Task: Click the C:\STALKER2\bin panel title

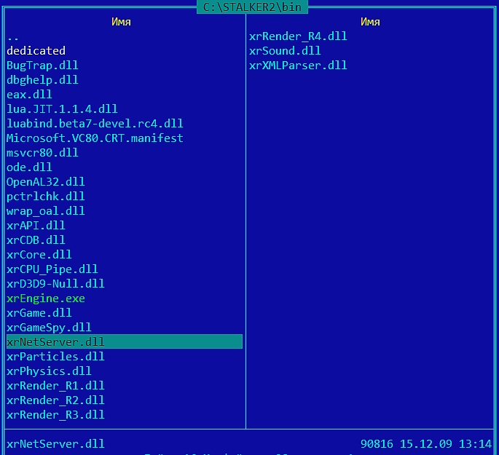Action: 252,7
